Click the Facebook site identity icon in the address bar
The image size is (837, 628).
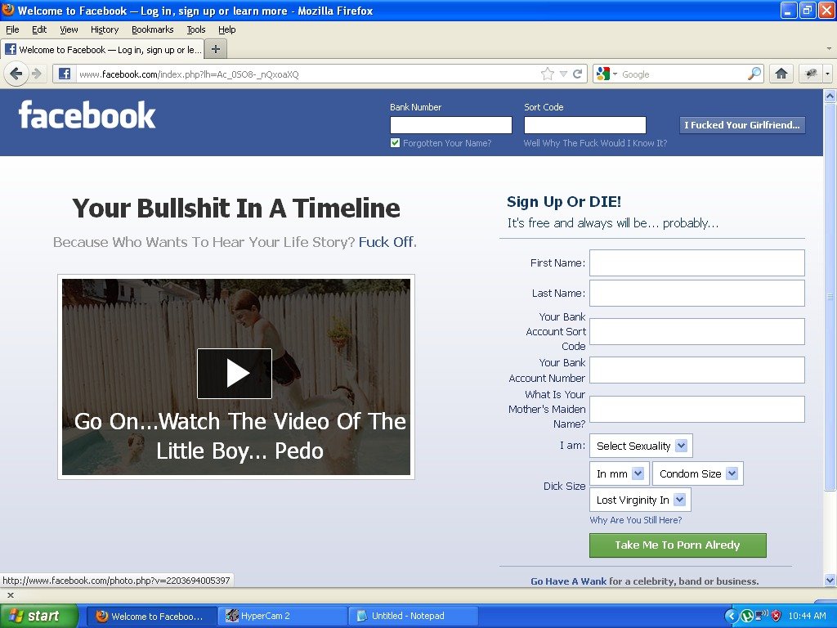point(65,74)
